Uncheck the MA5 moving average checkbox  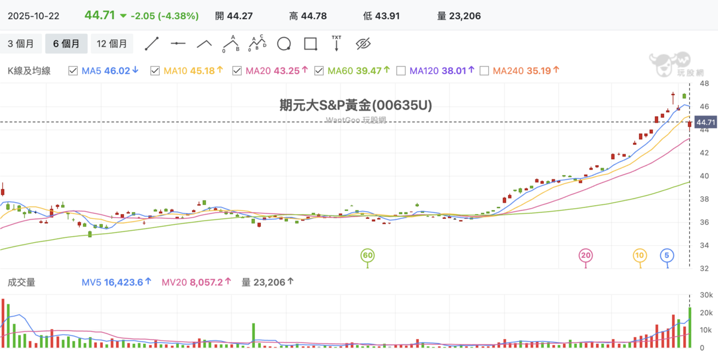pyautogui.click(x=73, y=71)
